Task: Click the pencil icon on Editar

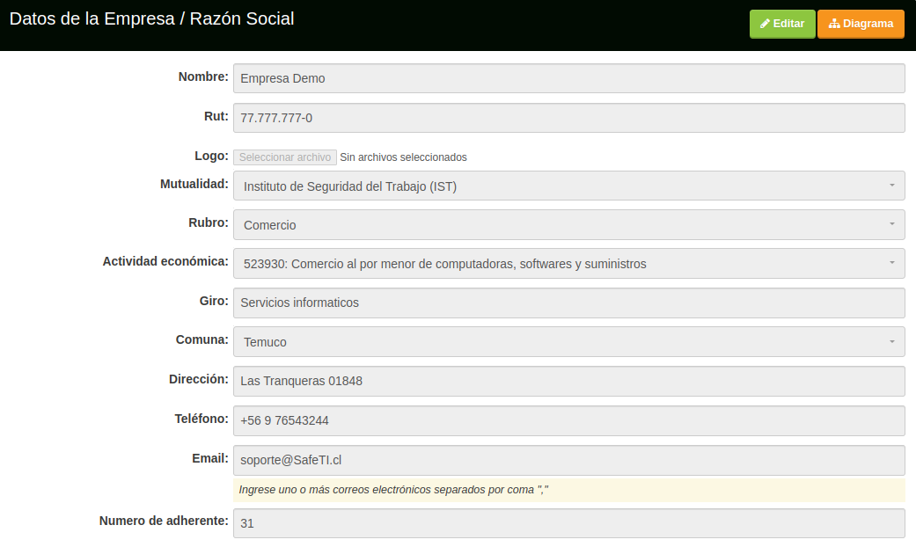Action: 765,24
